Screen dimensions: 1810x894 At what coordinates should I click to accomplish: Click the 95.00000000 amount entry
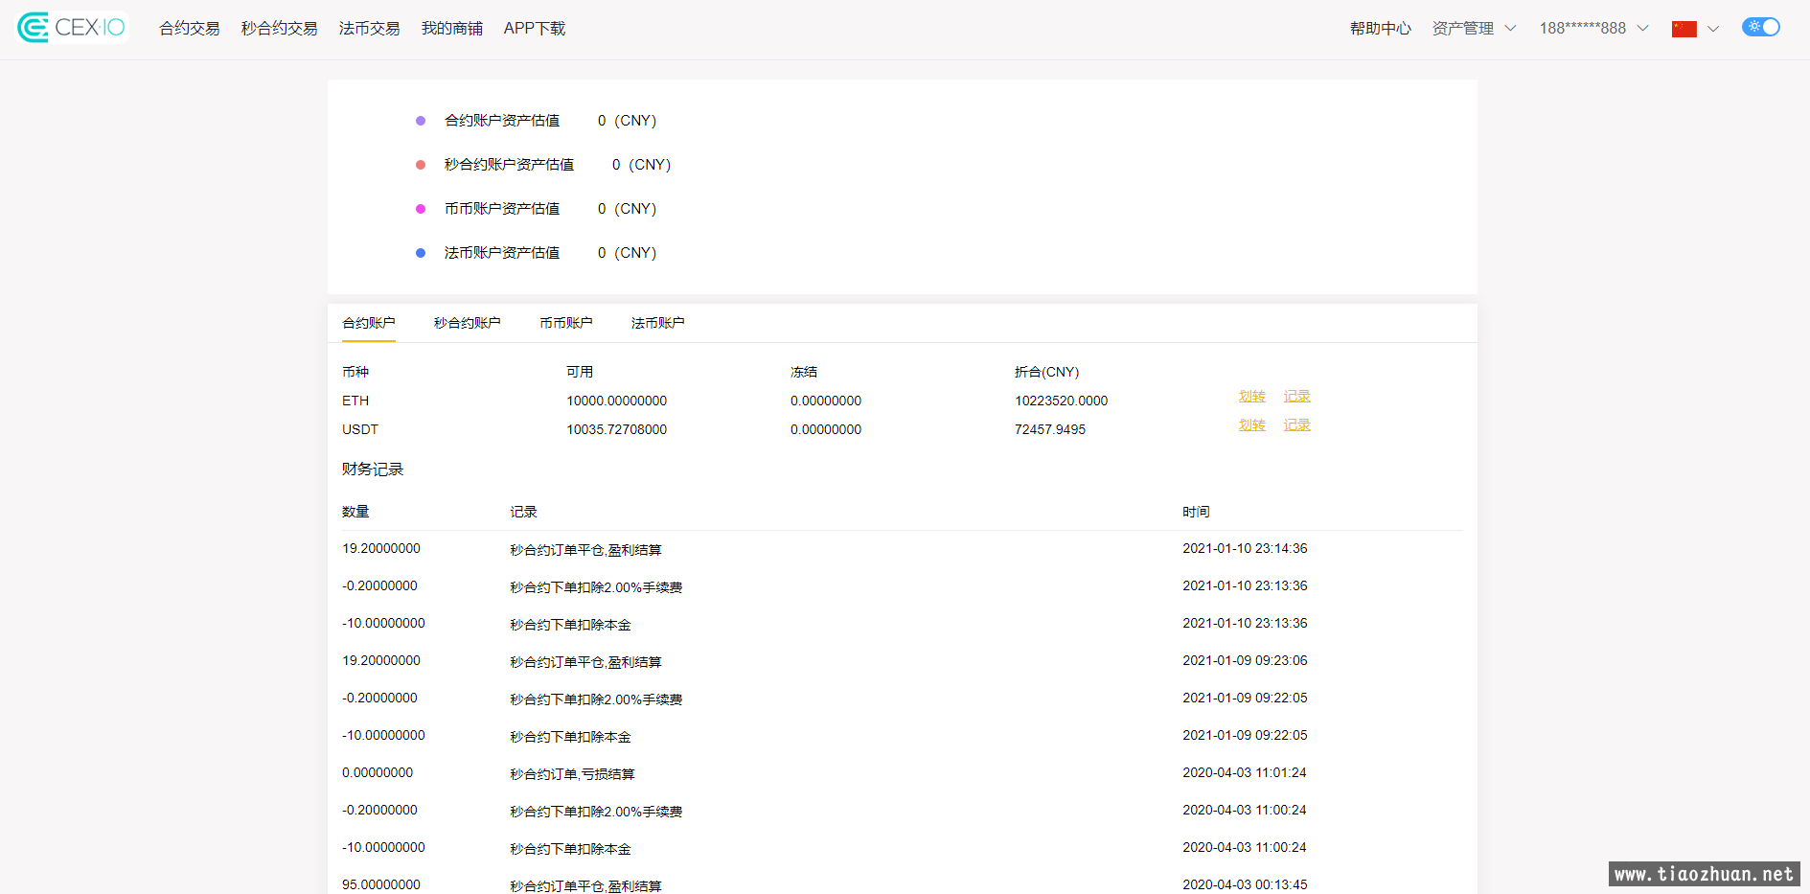point(381,884)
